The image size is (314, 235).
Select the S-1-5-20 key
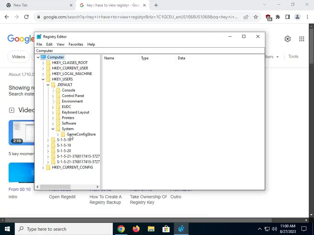coord(64,151)
